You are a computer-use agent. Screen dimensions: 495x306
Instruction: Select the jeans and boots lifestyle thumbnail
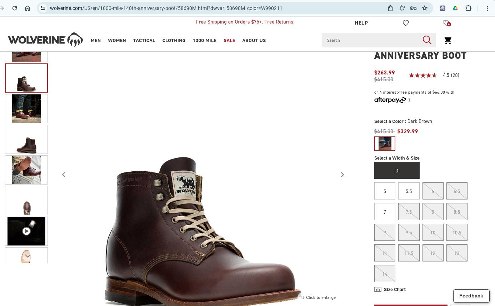(x=26, y=109)
